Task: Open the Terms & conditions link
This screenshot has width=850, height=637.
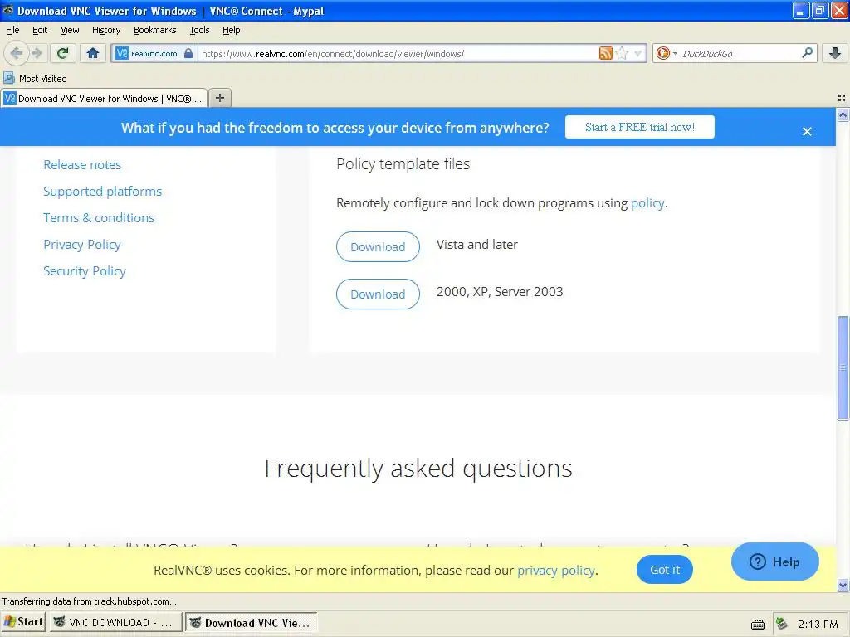Action: point(99,218)
